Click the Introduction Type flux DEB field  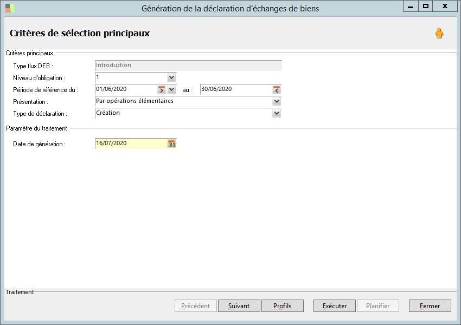pyautogui.click(x=188, y=66)
